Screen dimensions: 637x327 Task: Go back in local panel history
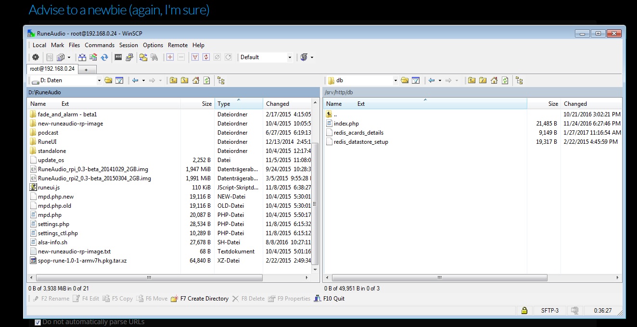pos(135,80)
